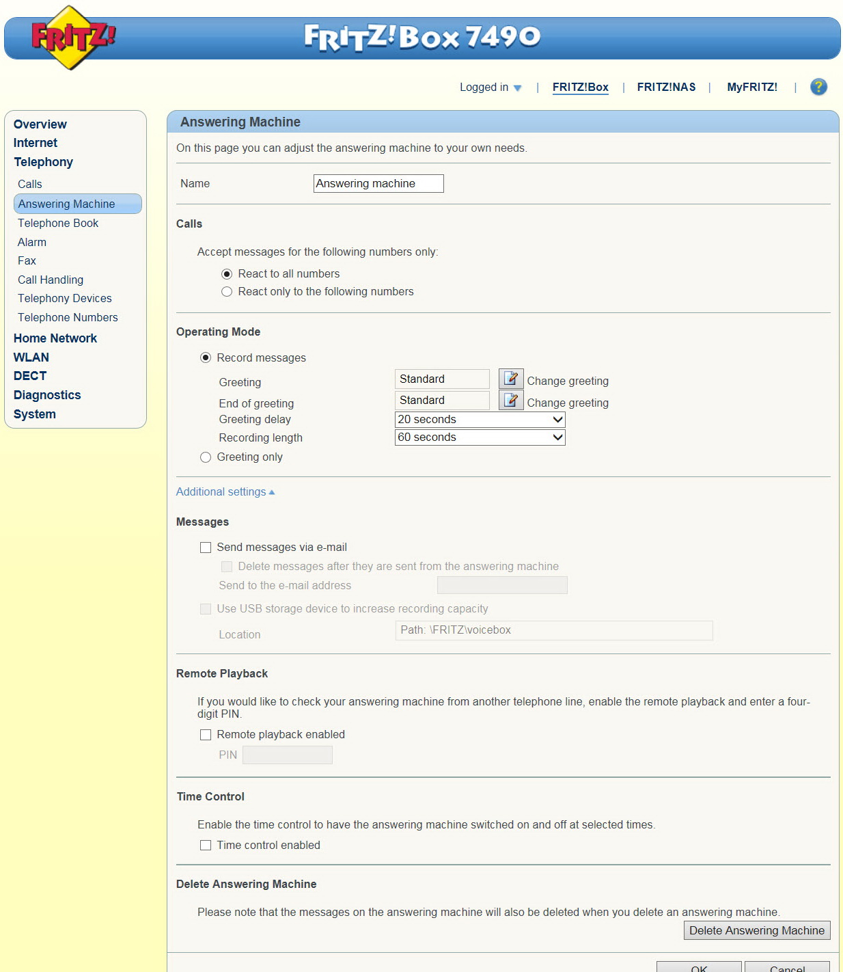This screenshot has width=843, height=972.
Task: Open FRITZ!NAS link
Action: coord(667,87)
